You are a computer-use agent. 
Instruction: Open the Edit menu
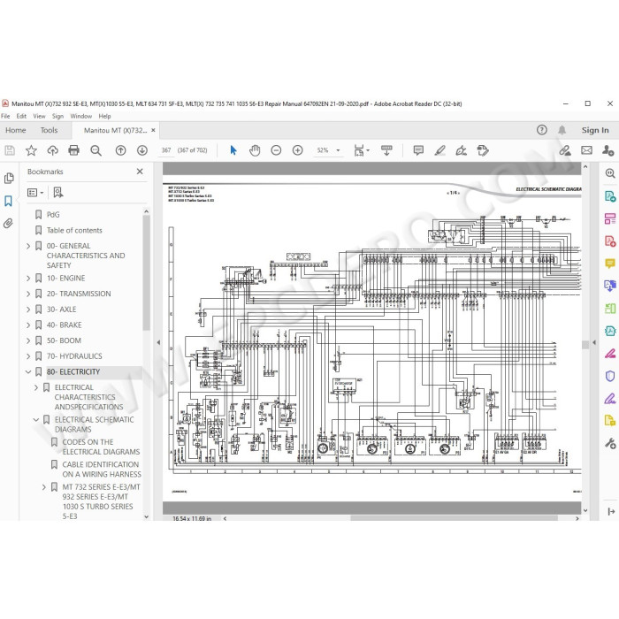tap(21, 116)
